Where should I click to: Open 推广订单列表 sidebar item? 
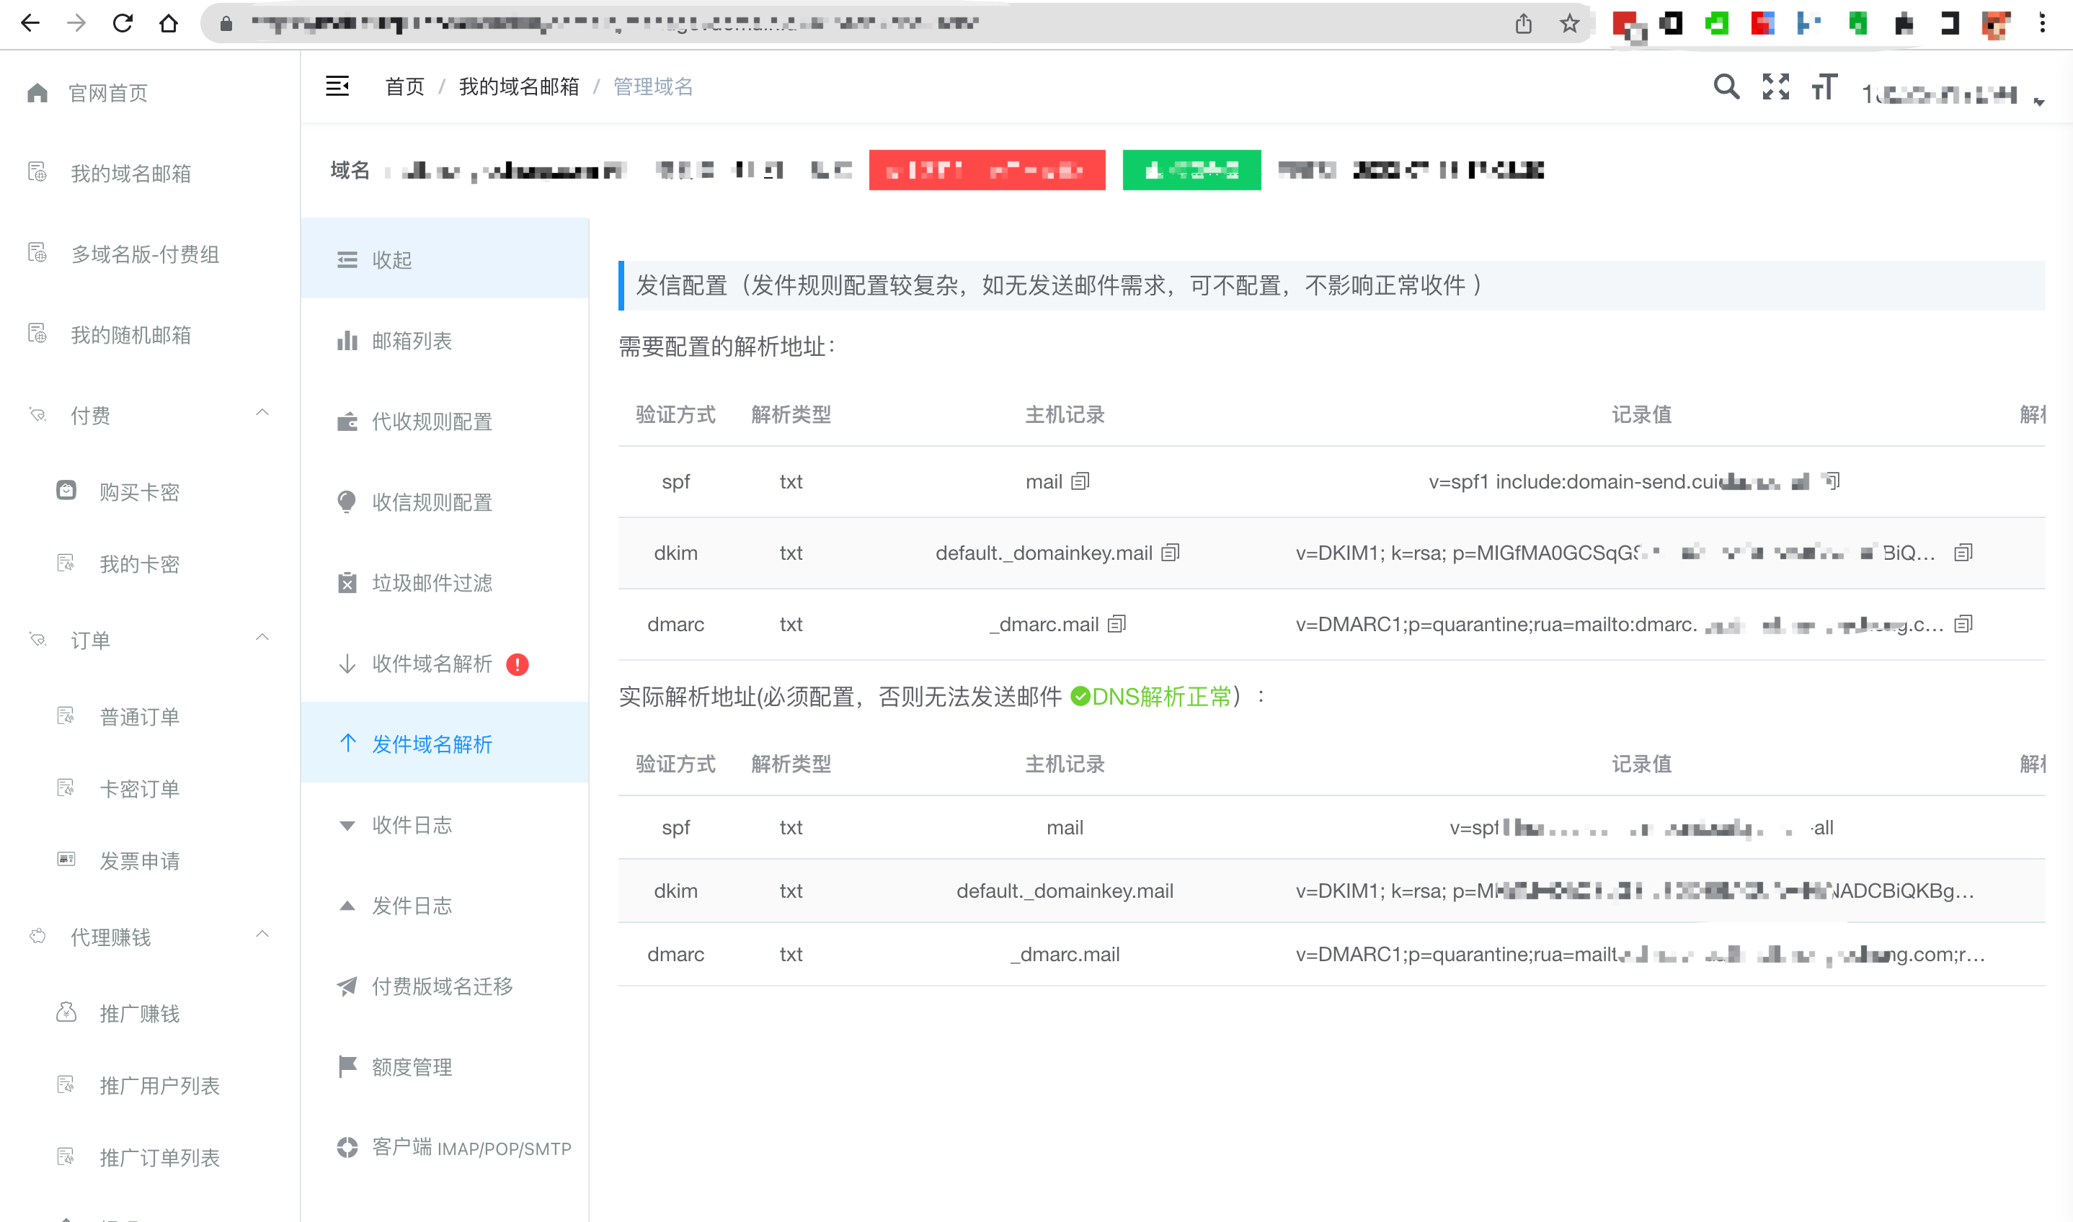click(150, 1158)
